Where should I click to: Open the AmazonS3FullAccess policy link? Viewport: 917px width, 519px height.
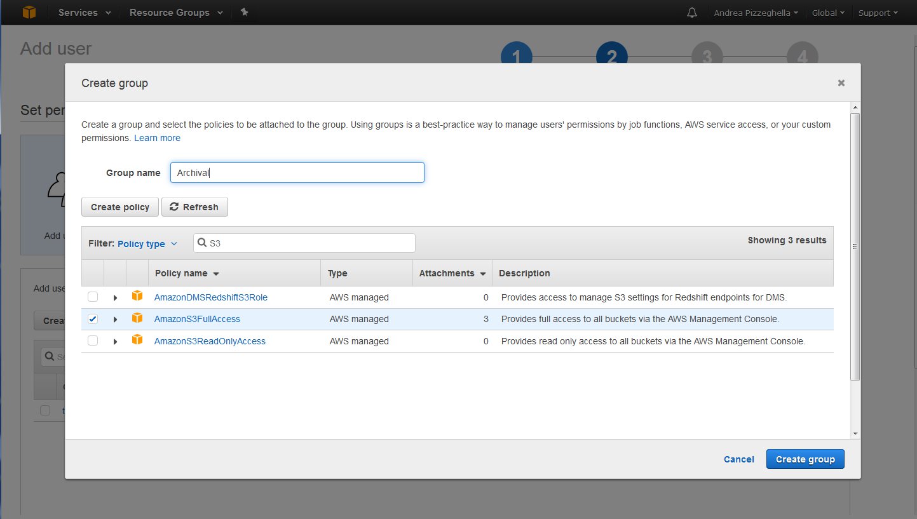(197, 319)
